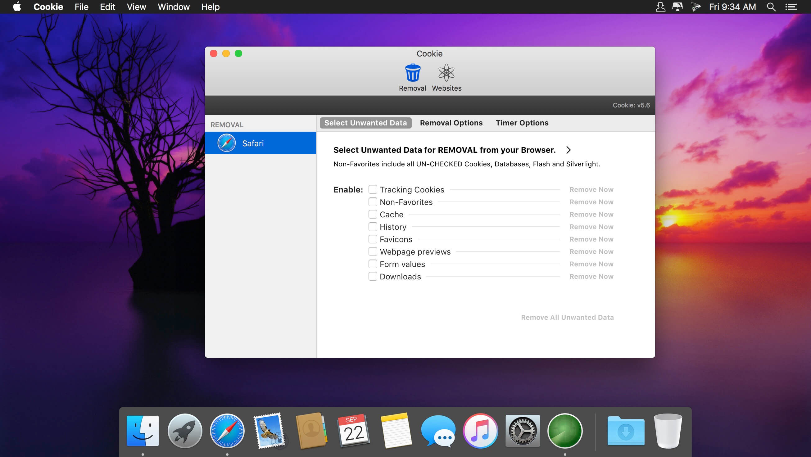Open Contacts from the Dock

click(x=311, y=431)
